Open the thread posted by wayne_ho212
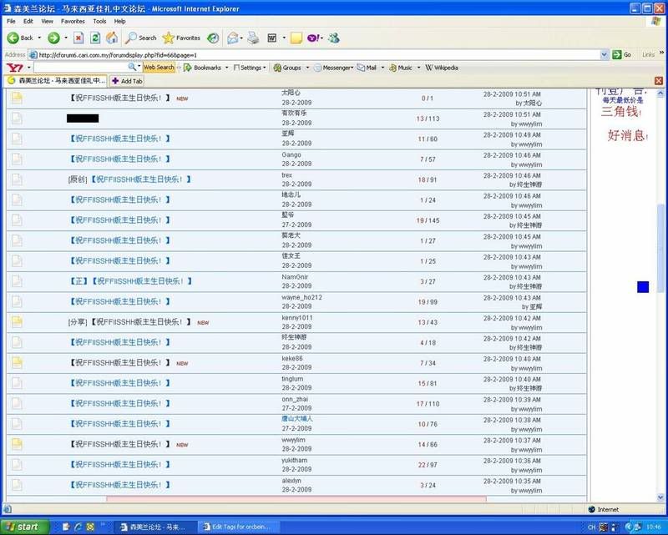The image size is (668, 535). tap(131, 301)
